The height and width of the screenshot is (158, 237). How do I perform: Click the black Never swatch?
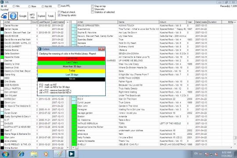72,79
